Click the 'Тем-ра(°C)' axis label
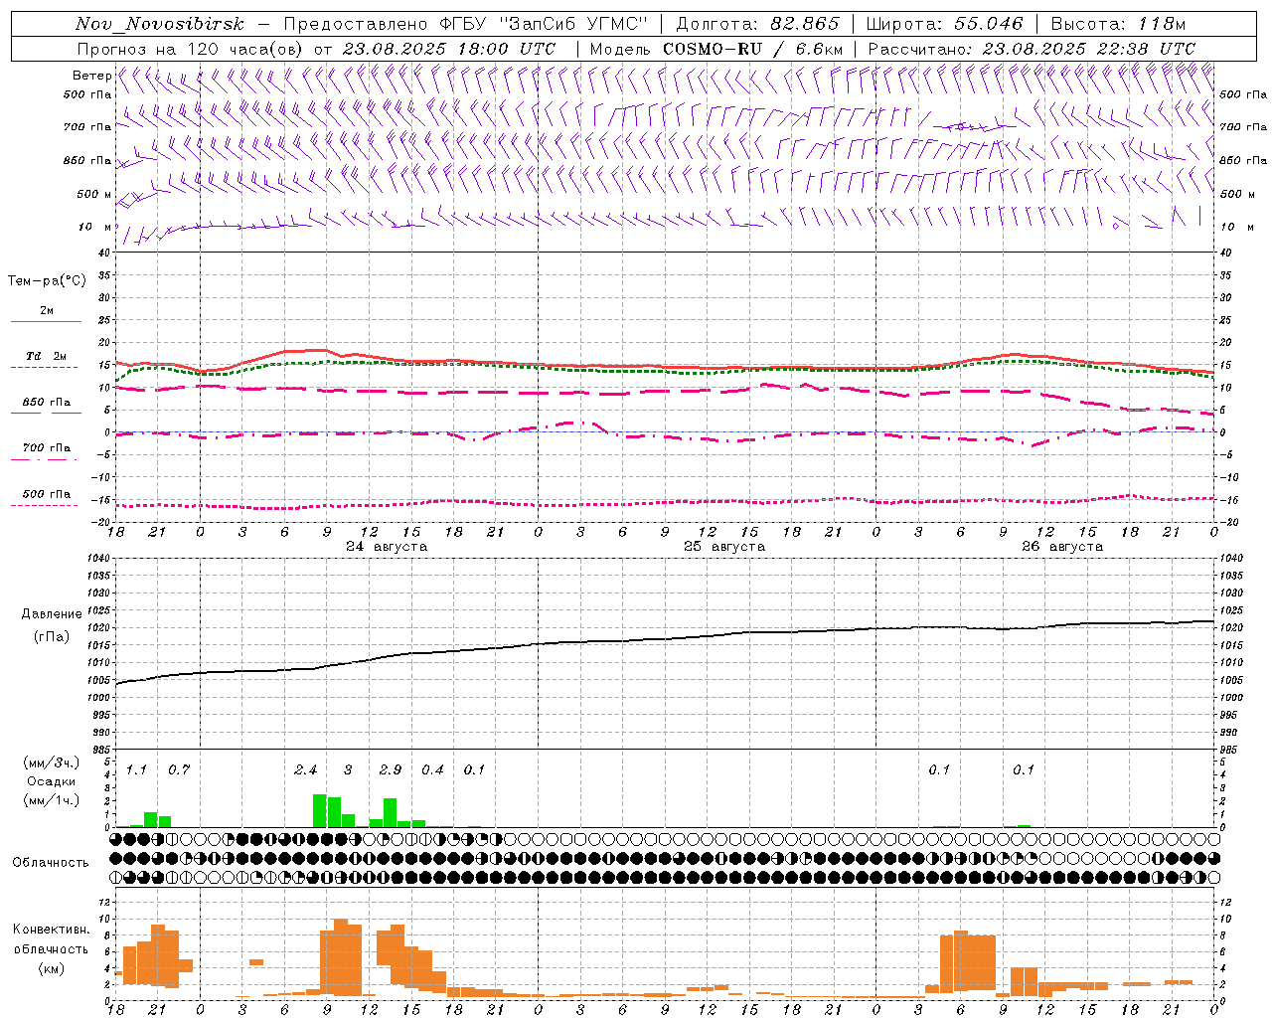Viewport: 1272px width, 1018px height. tap(47, 281)
